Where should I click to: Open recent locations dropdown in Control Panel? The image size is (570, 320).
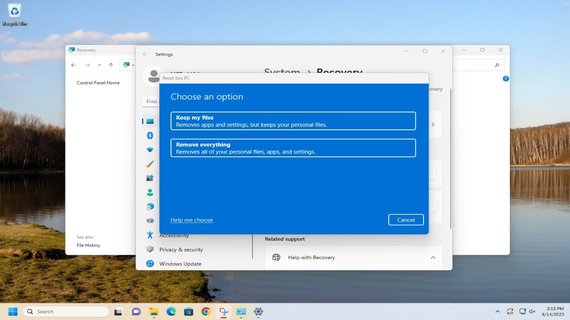pyautogui.click(x=99, y=65)
